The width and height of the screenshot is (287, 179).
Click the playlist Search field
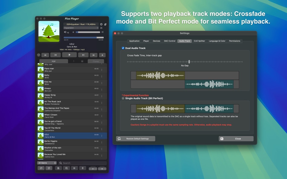pyautogui.click(x=82, y=163)
